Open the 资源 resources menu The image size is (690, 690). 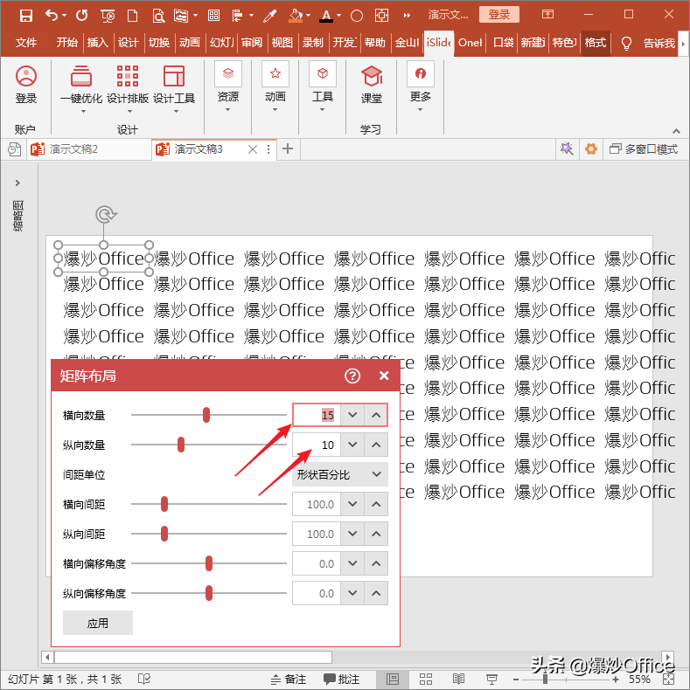coord(227,86)
